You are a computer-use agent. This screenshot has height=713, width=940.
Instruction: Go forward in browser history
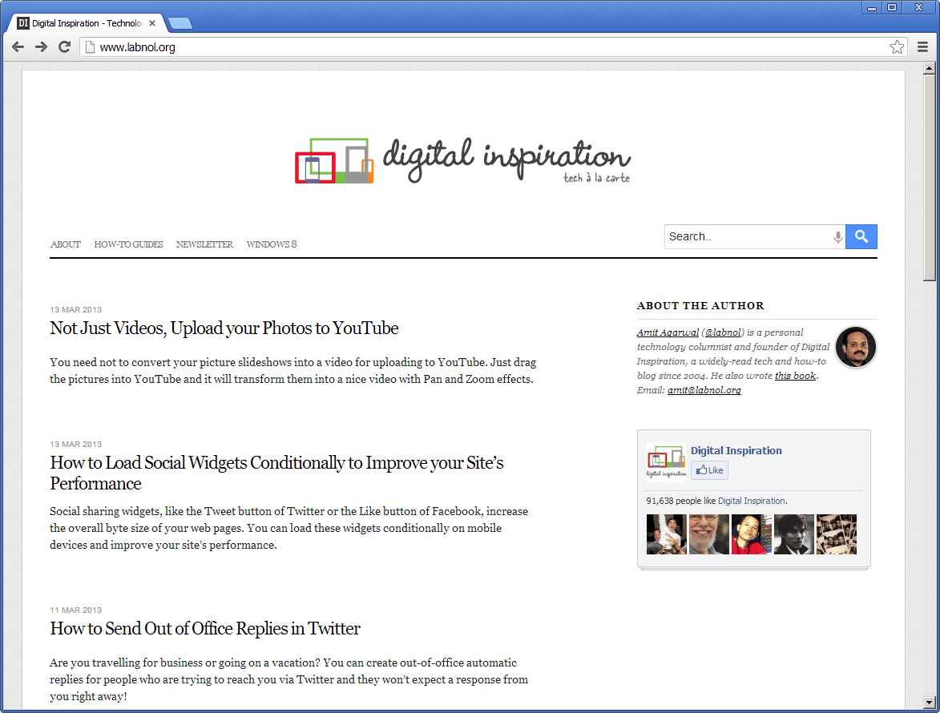(41, 46)
